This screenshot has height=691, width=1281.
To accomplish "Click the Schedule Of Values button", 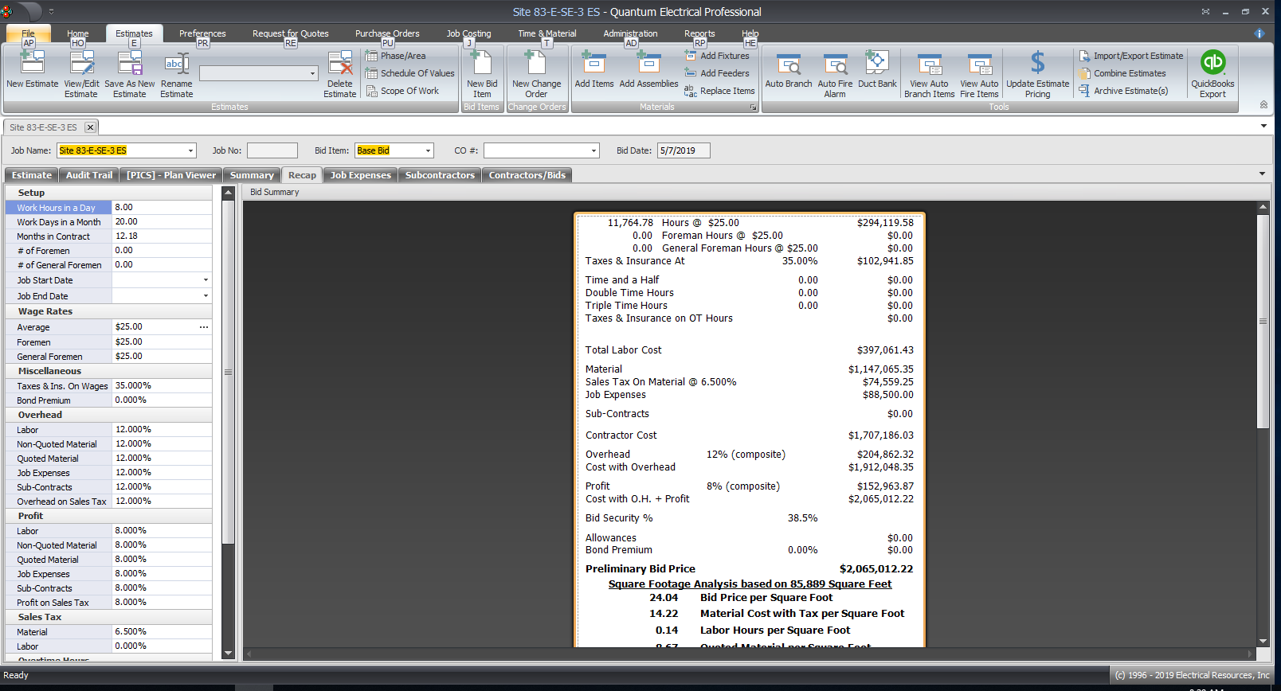I will pos(417,73).
